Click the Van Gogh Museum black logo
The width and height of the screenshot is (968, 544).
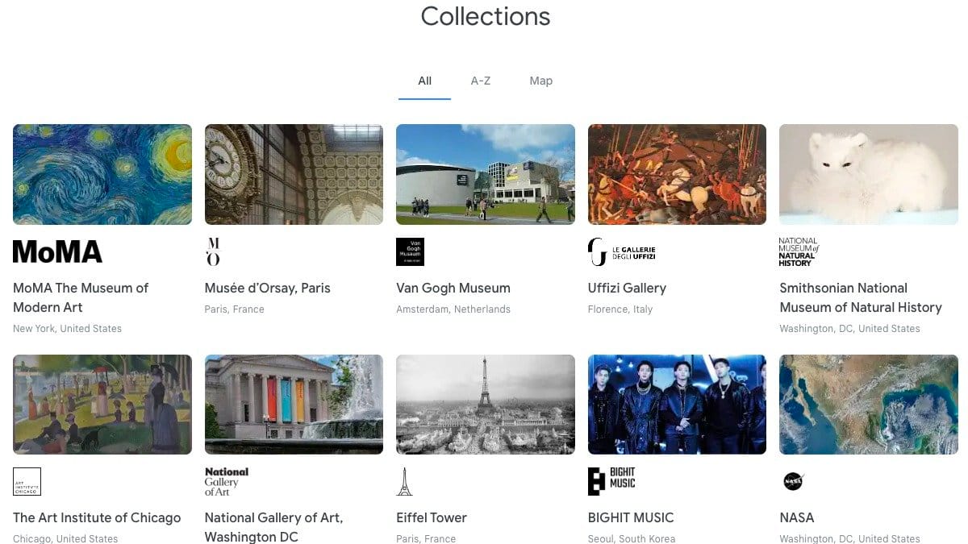point(410,252)
